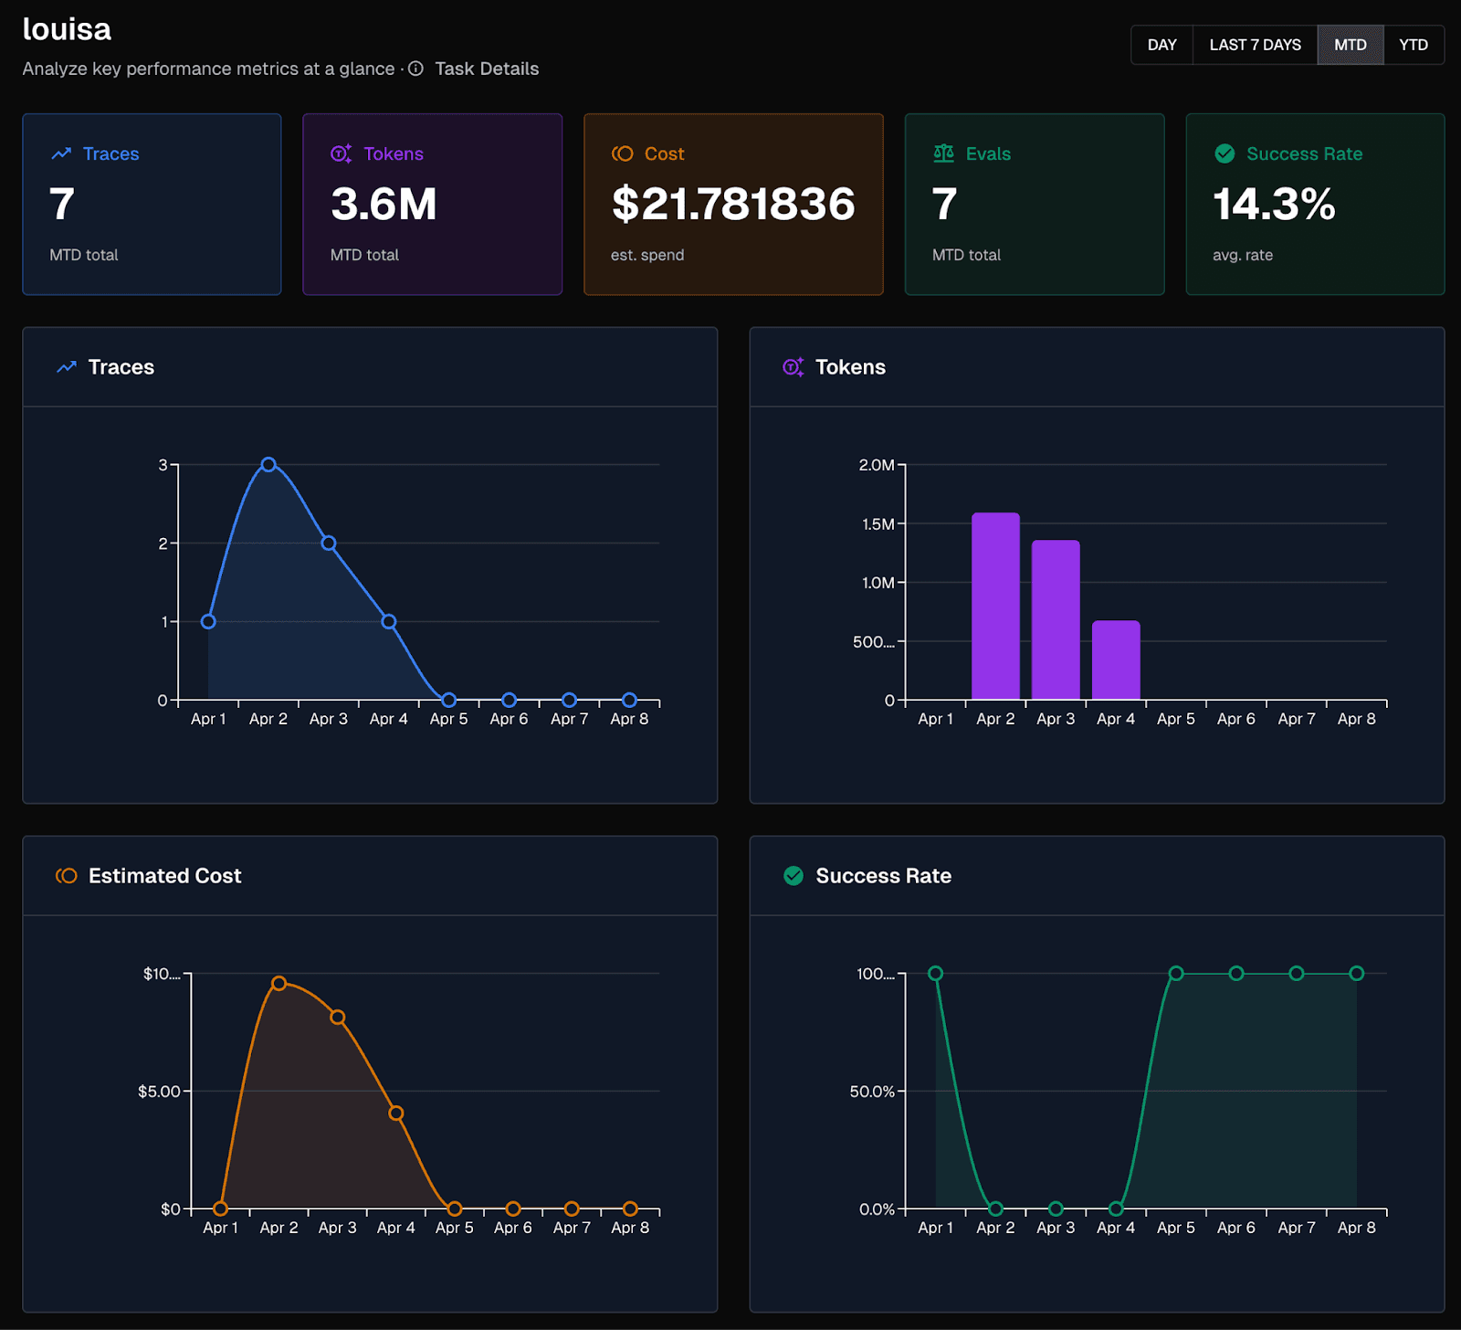Screen dimensions: 1461x1330
Task: Click the Cost summary card value
Action: point(732,204)
